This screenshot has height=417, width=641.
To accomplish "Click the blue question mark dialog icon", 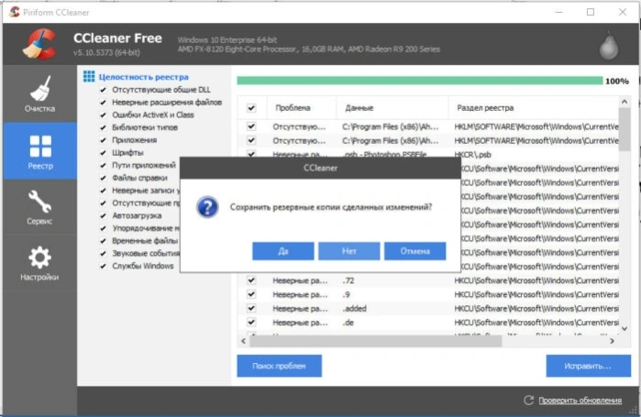I will pyautogui.click(x=207, y=207).
